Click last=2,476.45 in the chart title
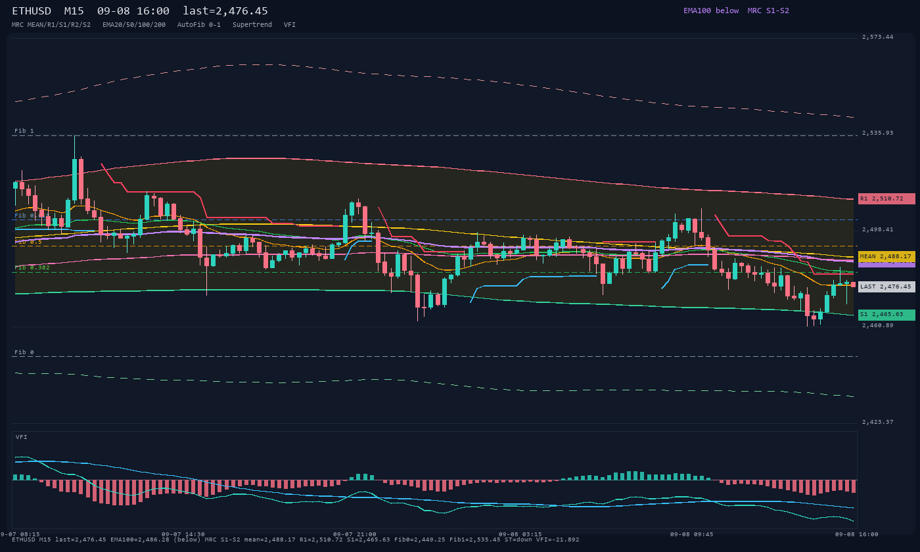Image resolution: width=920 pixels, height=552 pixels. 225,11
